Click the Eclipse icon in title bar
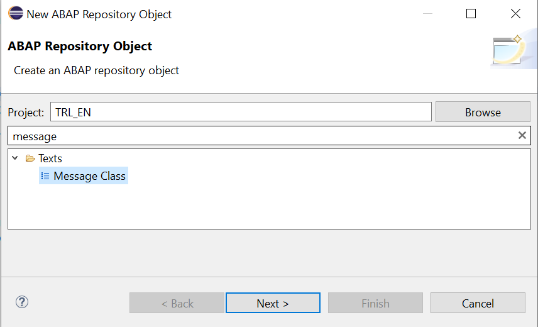 (x=15, y=14)
